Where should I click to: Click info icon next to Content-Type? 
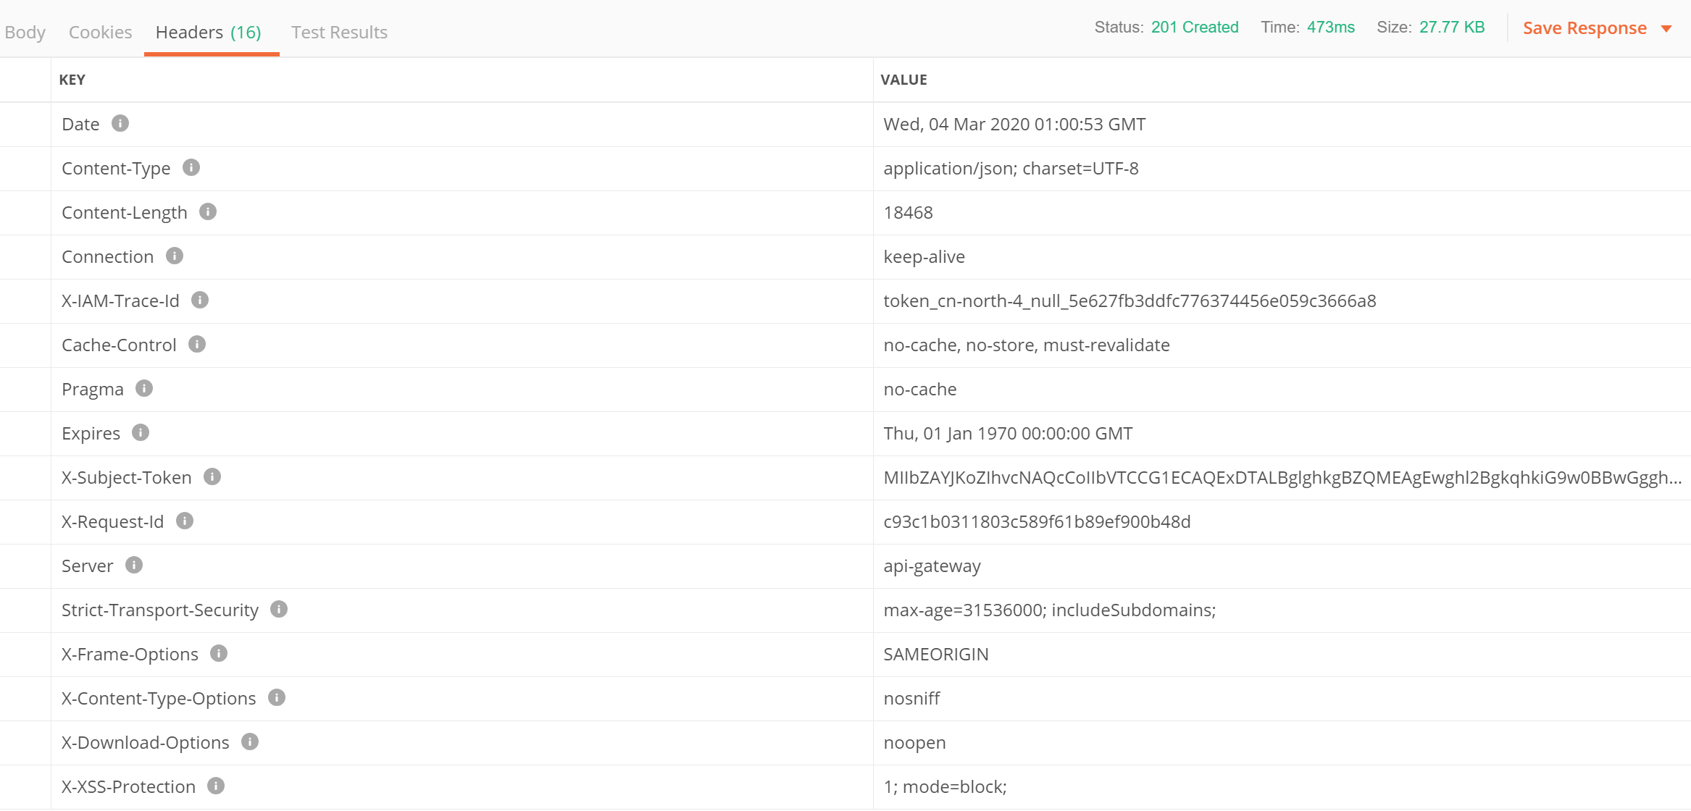(x=191, y=167)
